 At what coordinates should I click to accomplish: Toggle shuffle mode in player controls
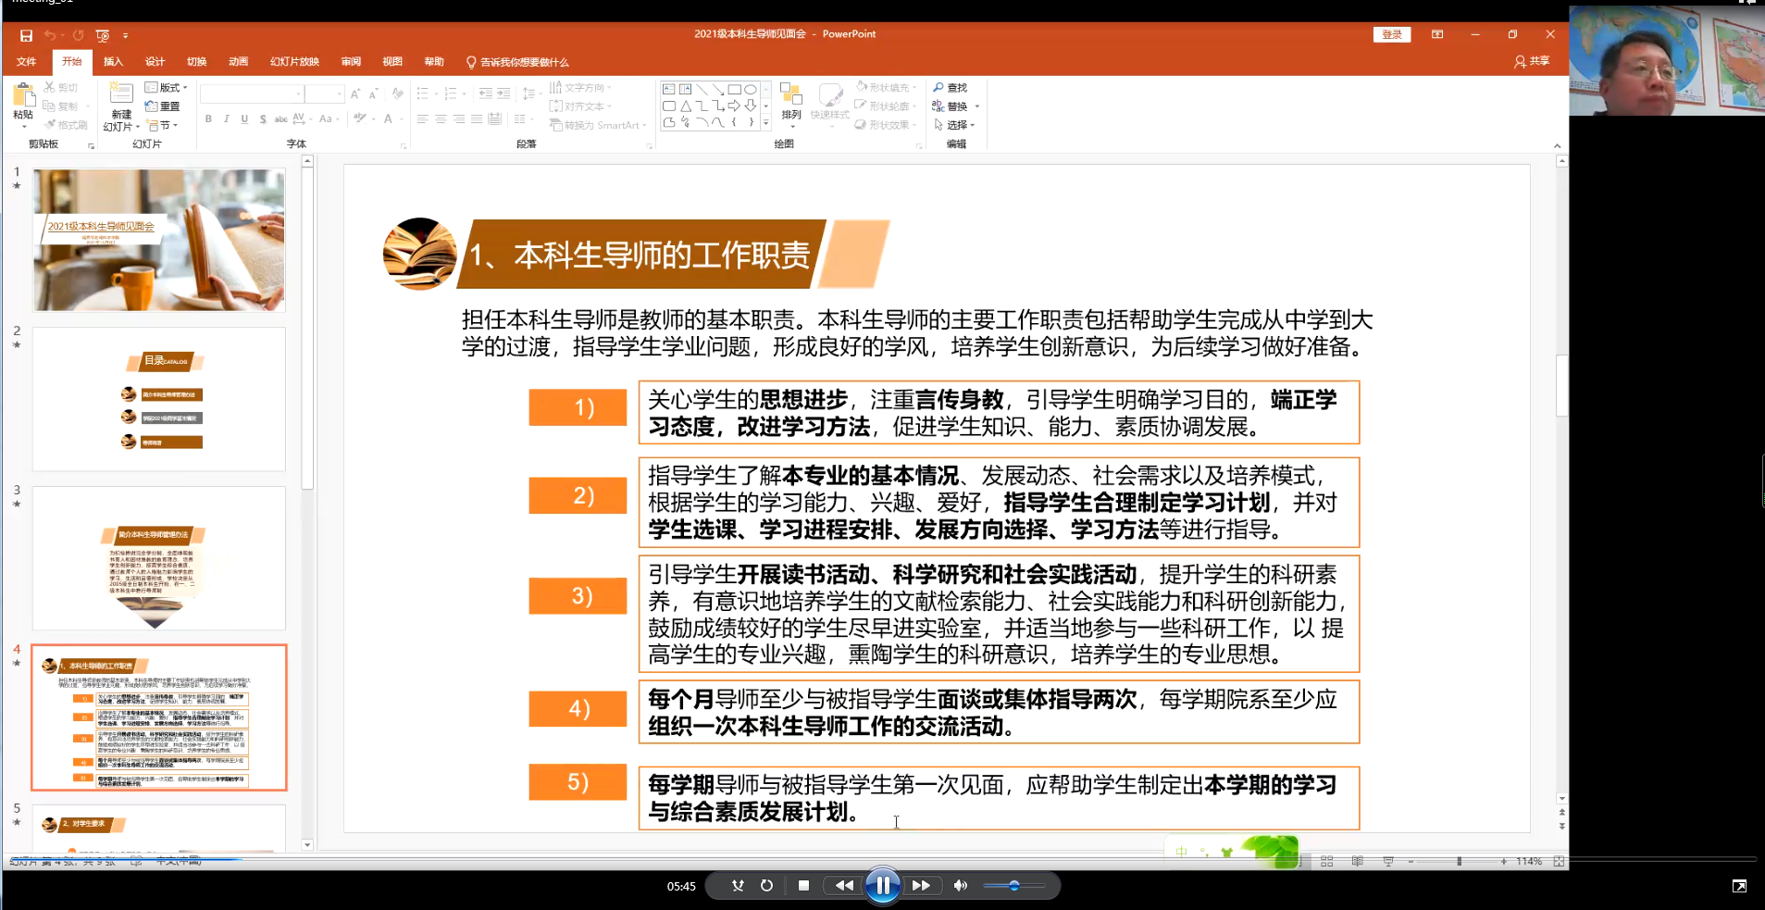point(738,886)
